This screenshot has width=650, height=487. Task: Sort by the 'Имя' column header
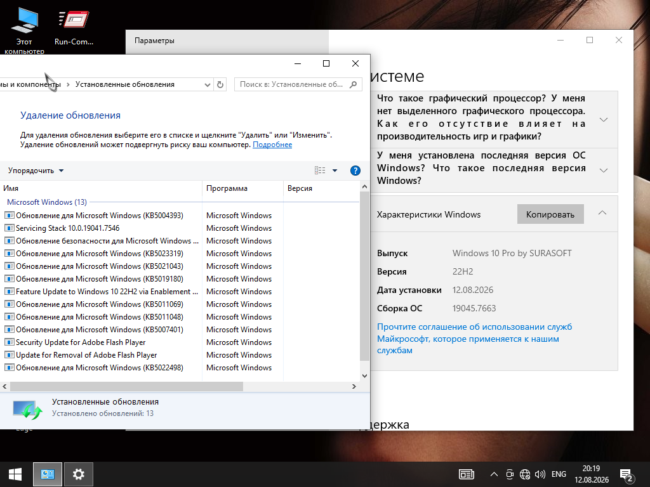point(101,188)
